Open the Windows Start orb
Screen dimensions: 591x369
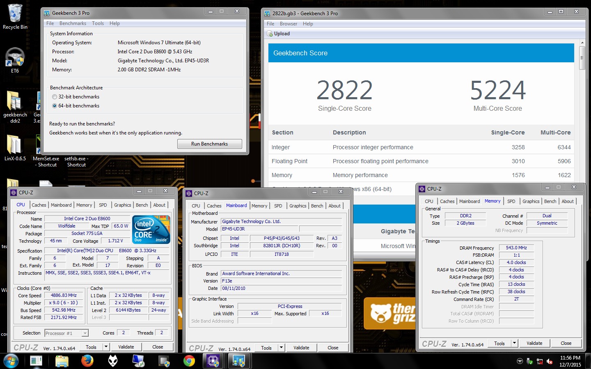coord(11,361)
